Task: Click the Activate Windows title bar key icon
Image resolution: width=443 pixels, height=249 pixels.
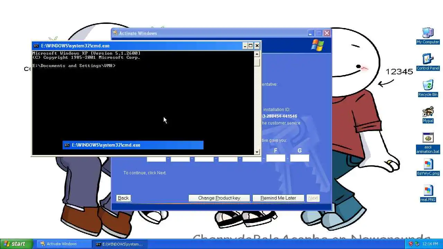Action: (x=115, y=33)
